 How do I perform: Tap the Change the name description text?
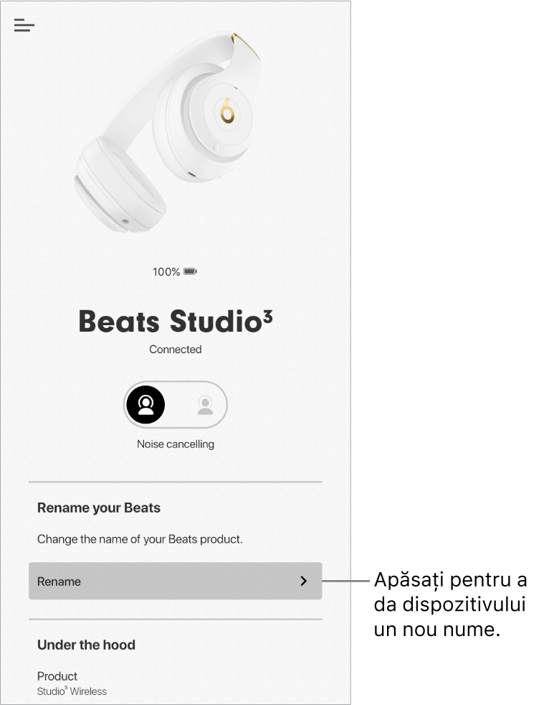[x=140, y=539]
